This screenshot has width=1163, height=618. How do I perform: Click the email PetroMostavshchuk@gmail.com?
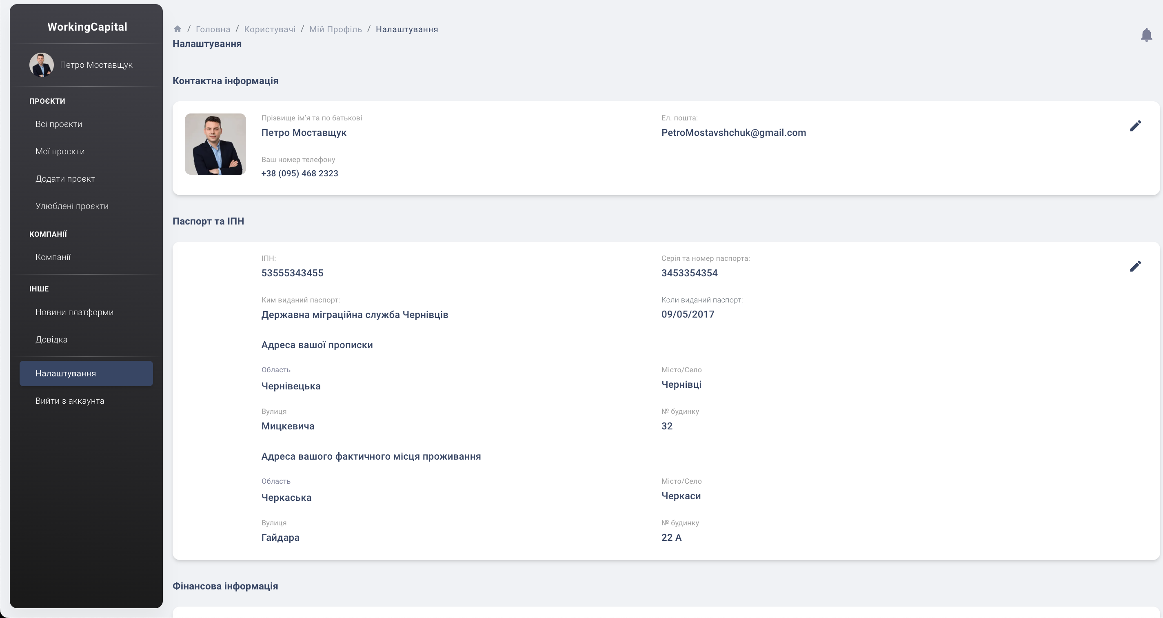[x=733, y=133]
